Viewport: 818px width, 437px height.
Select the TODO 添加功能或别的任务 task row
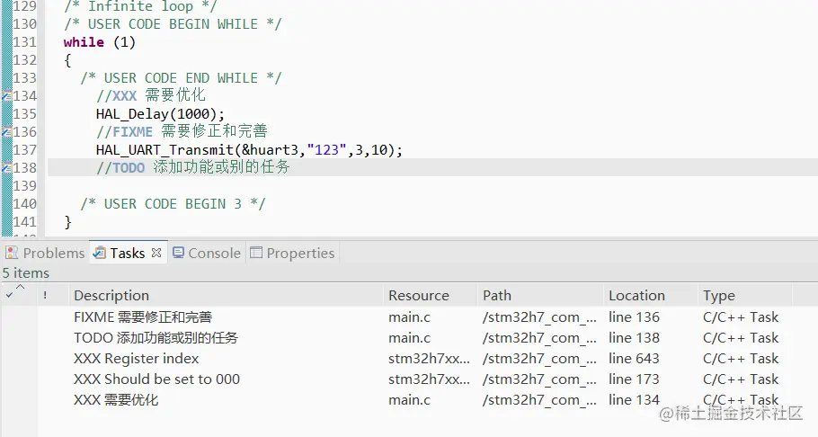pos(409,338)
